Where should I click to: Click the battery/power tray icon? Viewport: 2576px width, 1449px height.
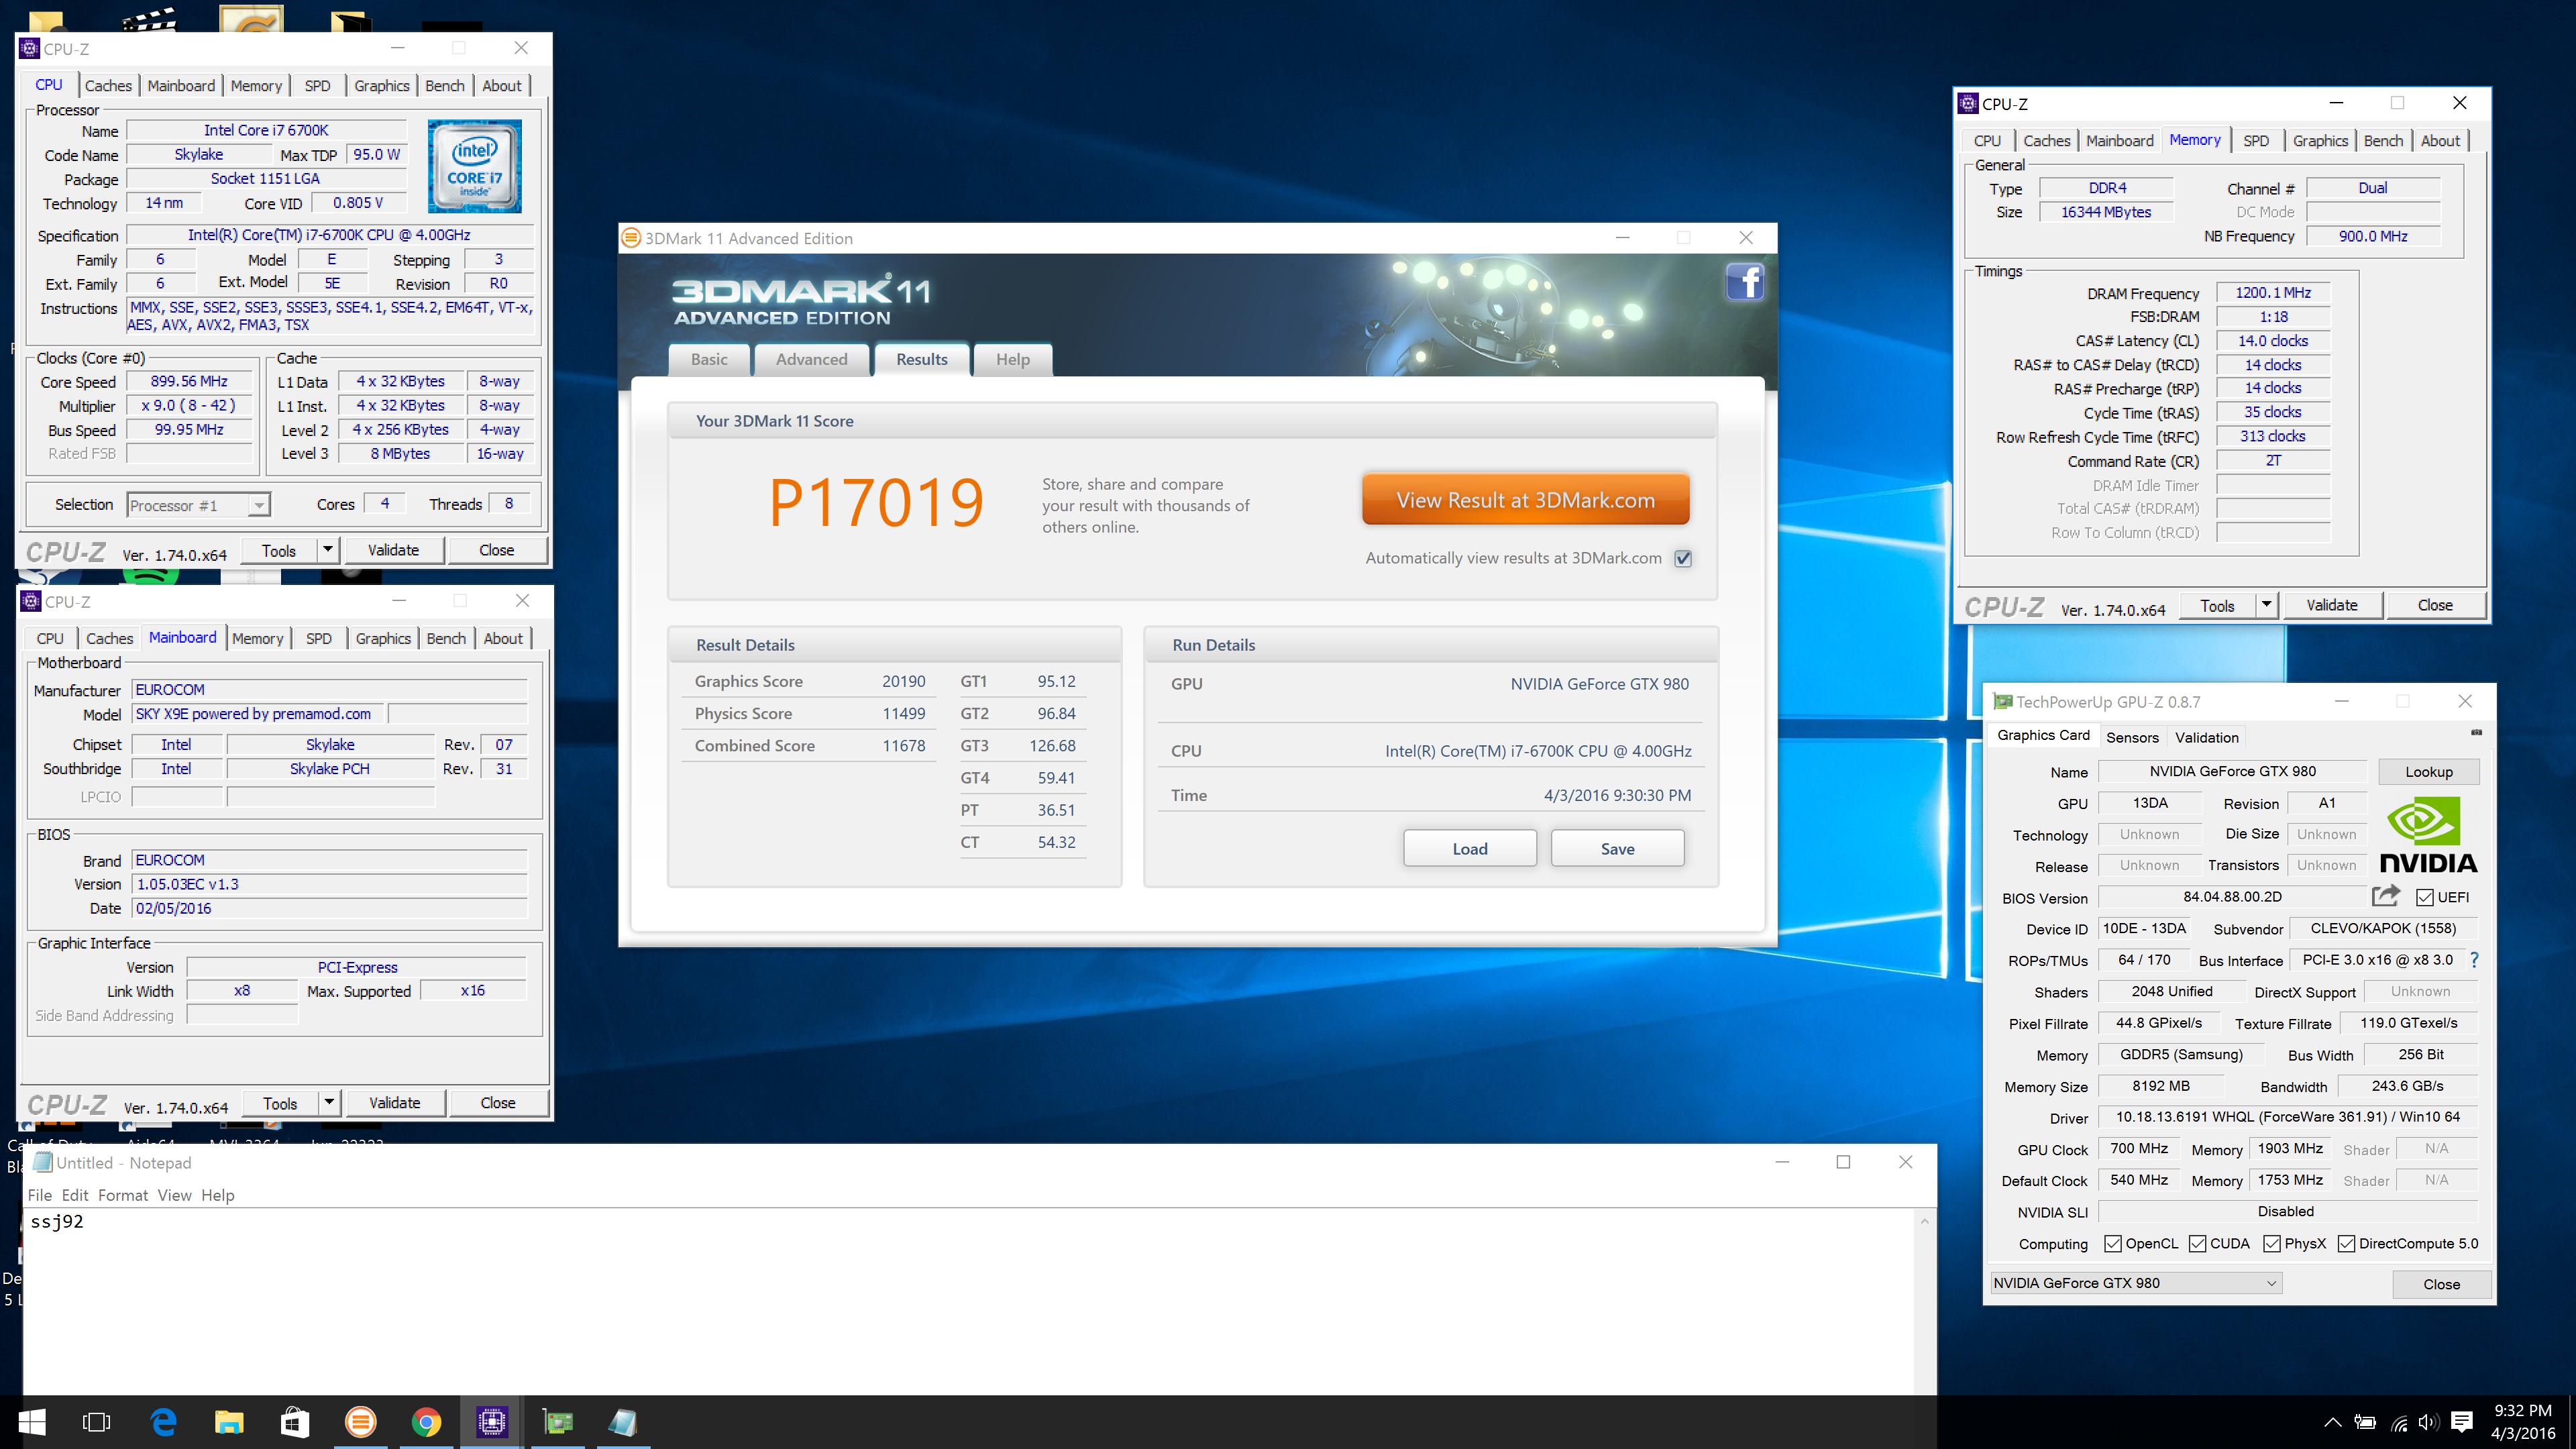[x=2365, y=1423]
